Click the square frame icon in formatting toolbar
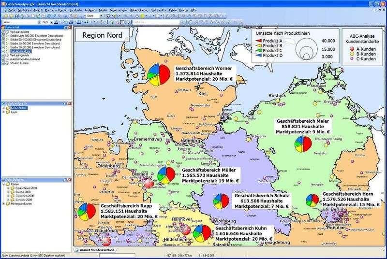 (122, 22)
